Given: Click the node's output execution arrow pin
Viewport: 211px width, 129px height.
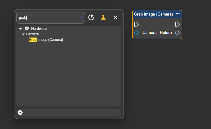Looking at the screenshot, I should pyautogui.click(x=177, y=24).
